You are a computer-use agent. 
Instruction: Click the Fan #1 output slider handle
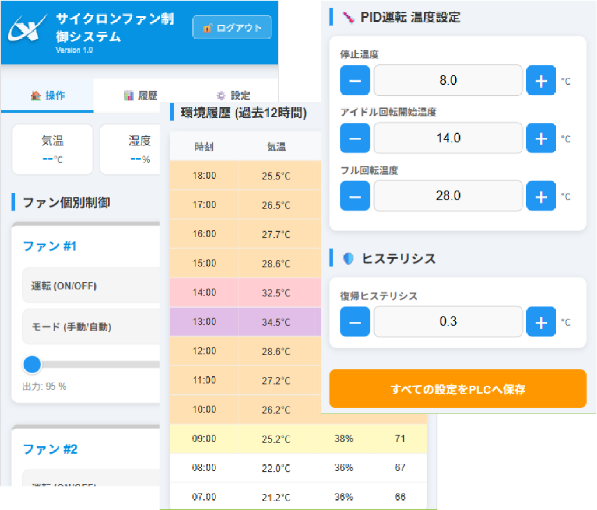(32, 365)
